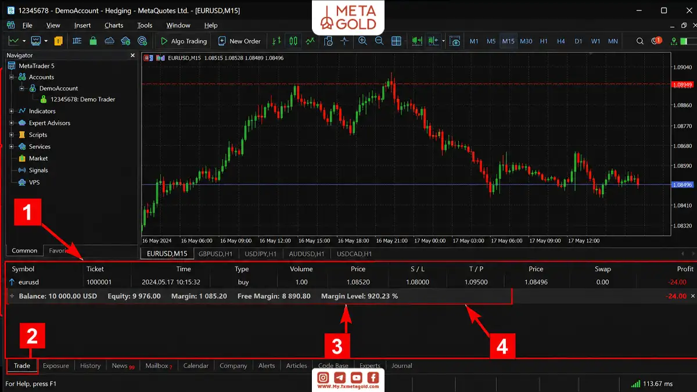
Task: Open the tile windows grid icon
Action: tap(396, 41)
